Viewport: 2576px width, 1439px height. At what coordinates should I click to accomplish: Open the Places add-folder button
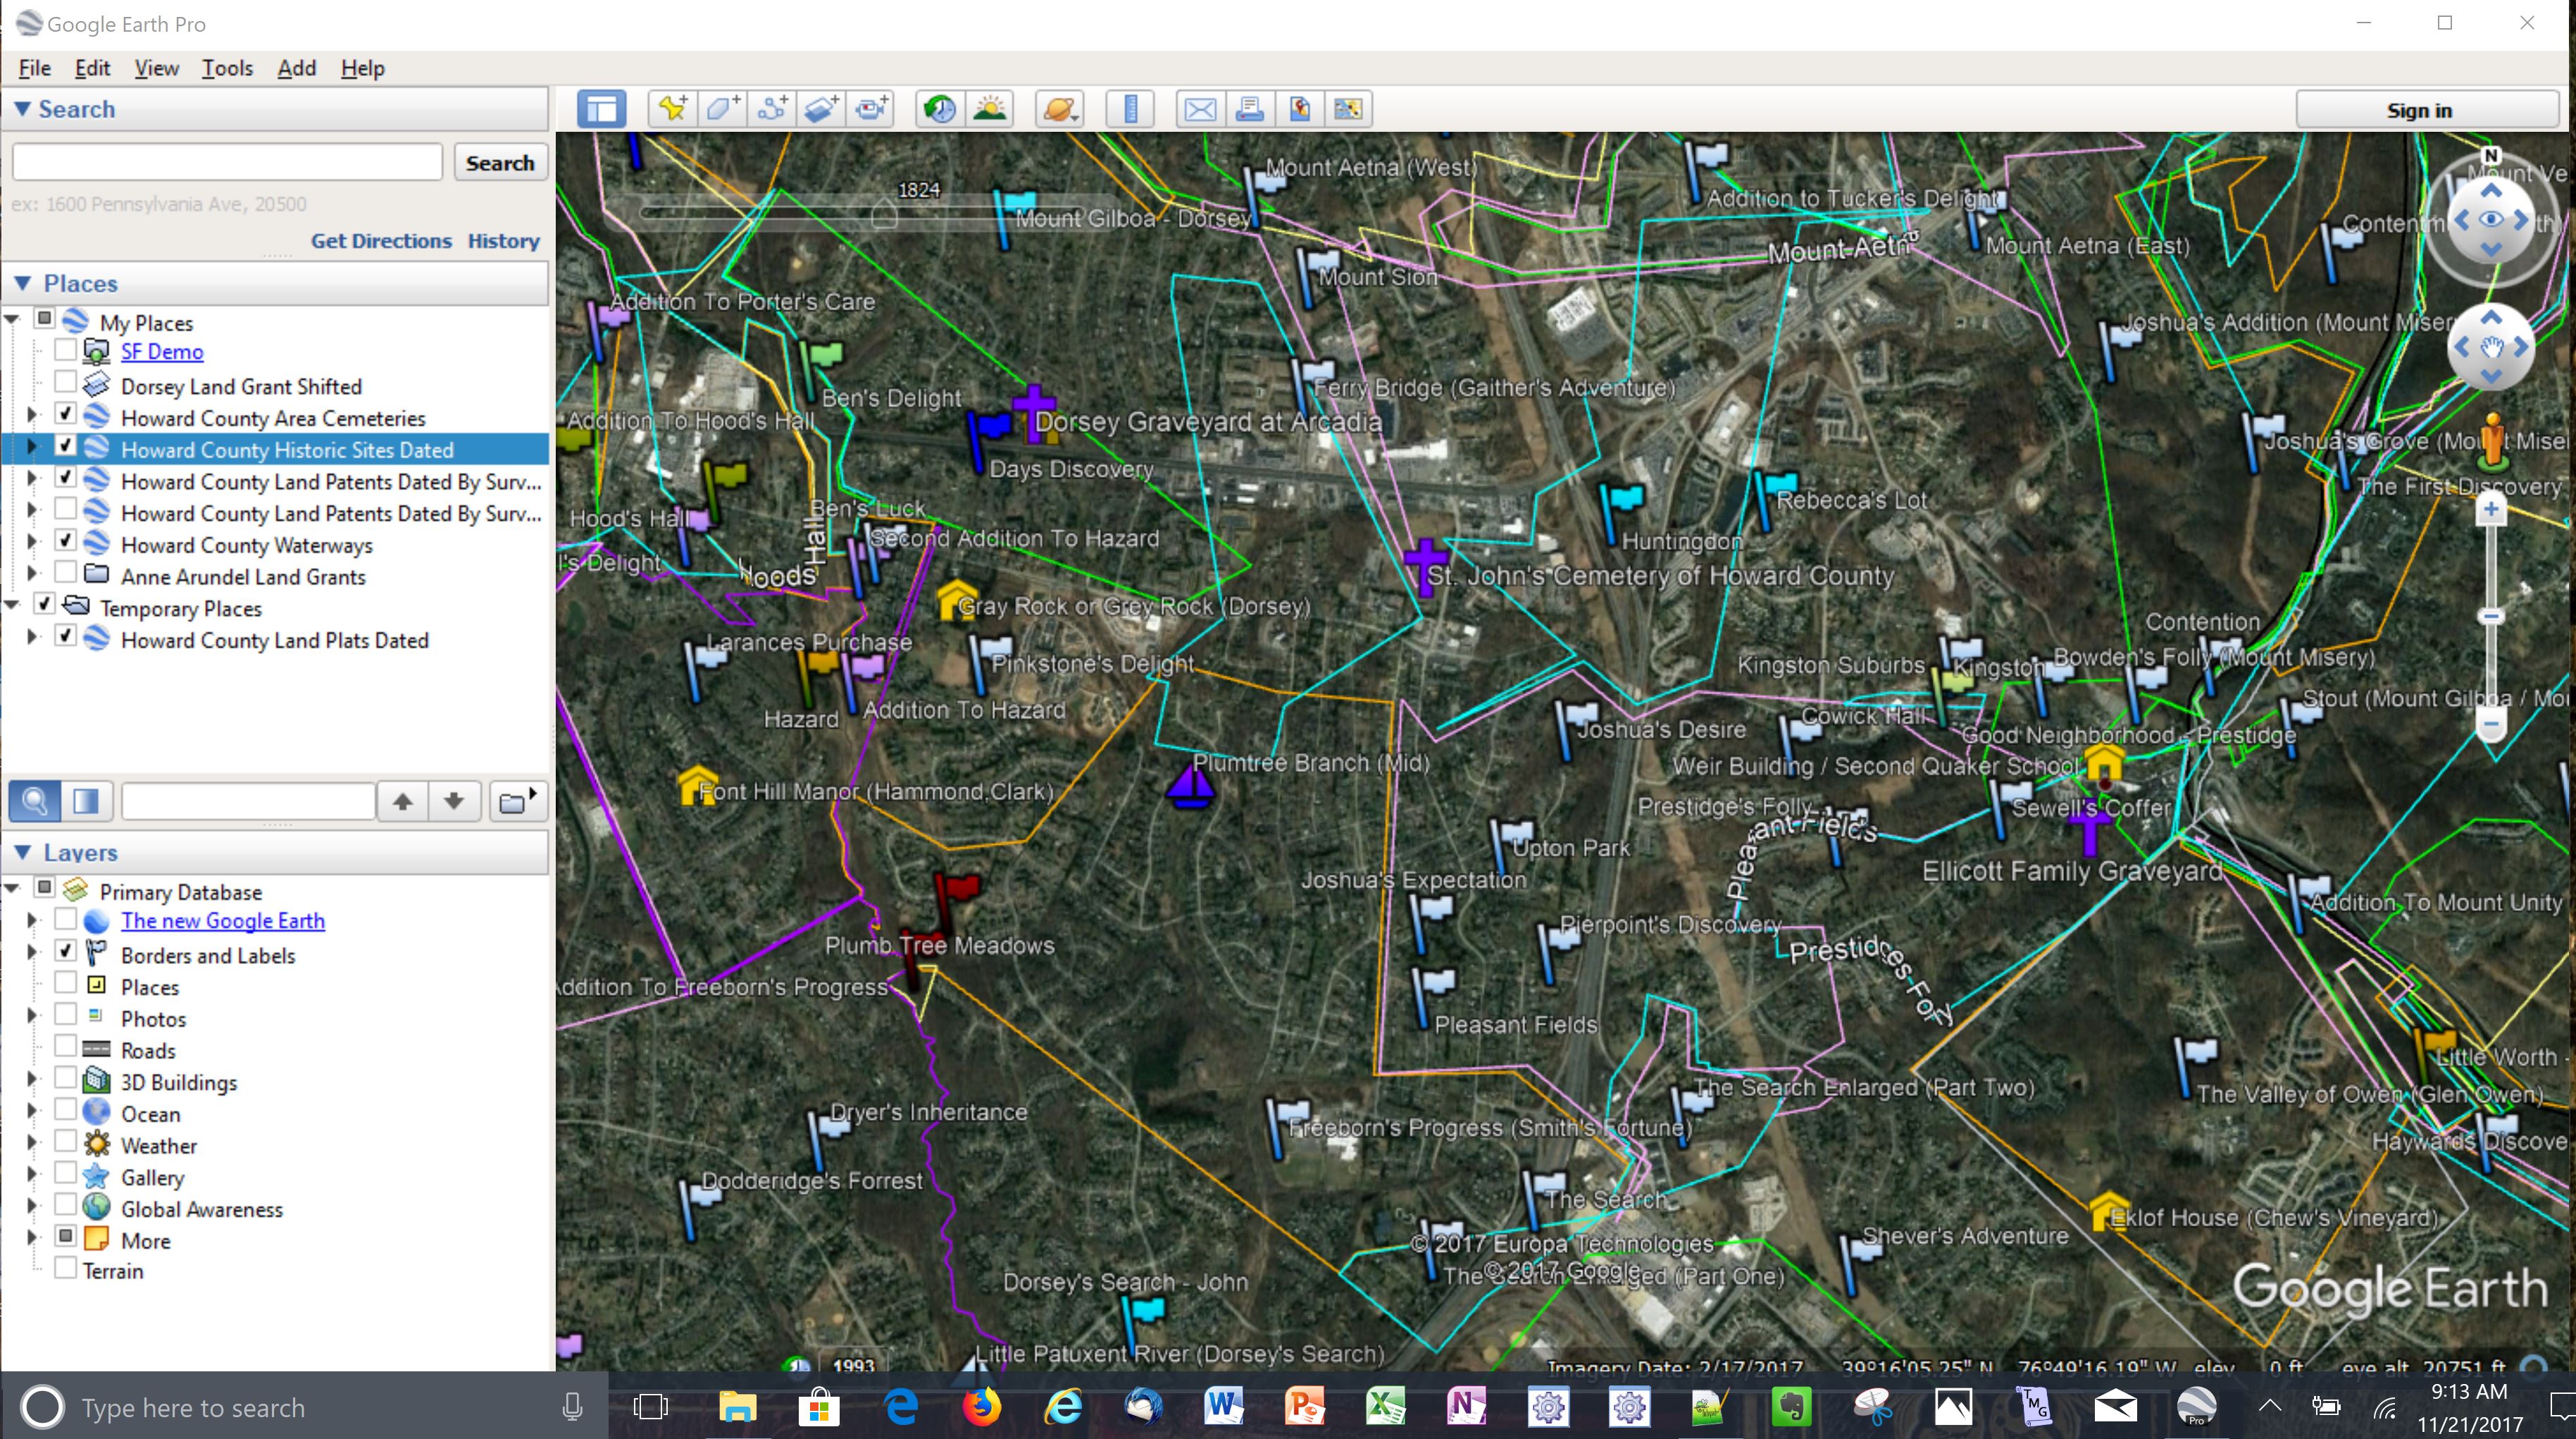518,801
